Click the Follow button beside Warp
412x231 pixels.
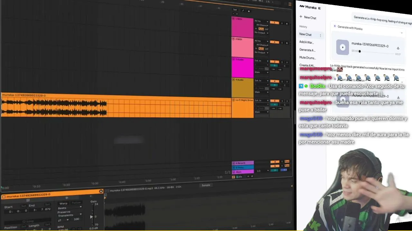point(76,203)
